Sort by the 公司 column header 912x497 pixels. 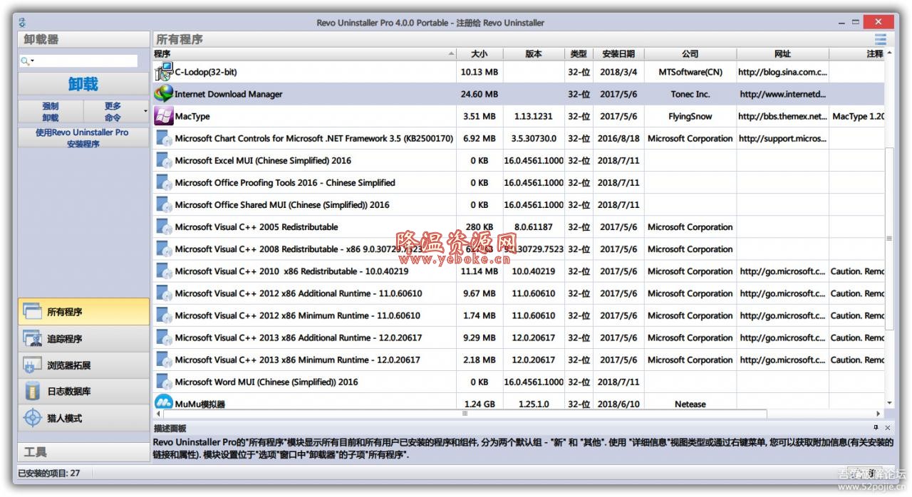pyautogui.click(x=690, y=53)
